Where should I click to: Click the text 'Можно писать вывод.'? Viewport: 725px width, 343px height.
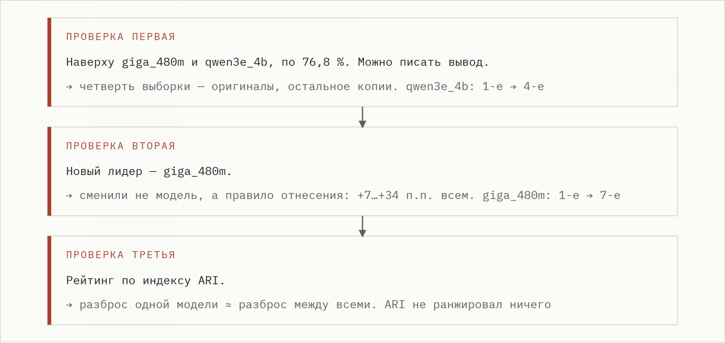(x=423, y=62)
